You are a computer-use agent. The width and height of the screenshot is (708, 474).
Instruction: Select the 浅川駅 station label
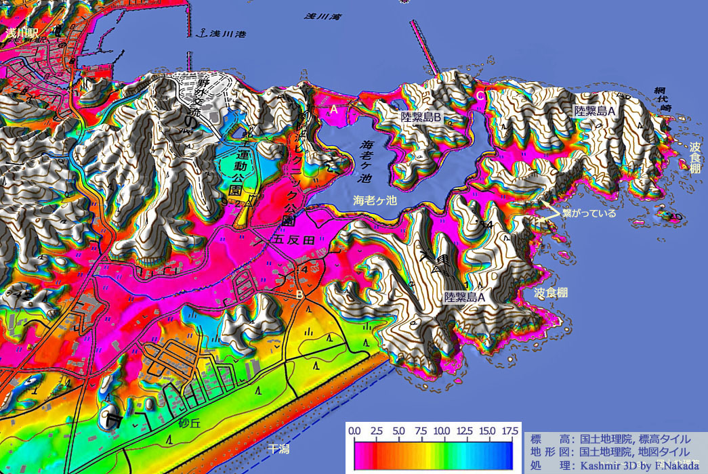tap(23, 34)
